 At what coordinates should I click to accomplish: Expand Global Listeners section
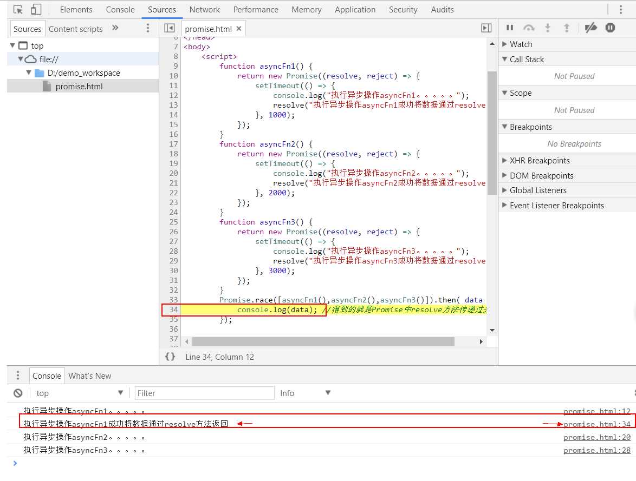tap(504, 190)
